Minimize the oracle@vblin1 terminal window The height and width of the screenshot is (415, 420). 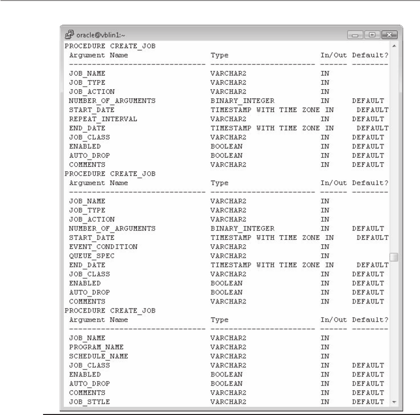click(355, 35)
